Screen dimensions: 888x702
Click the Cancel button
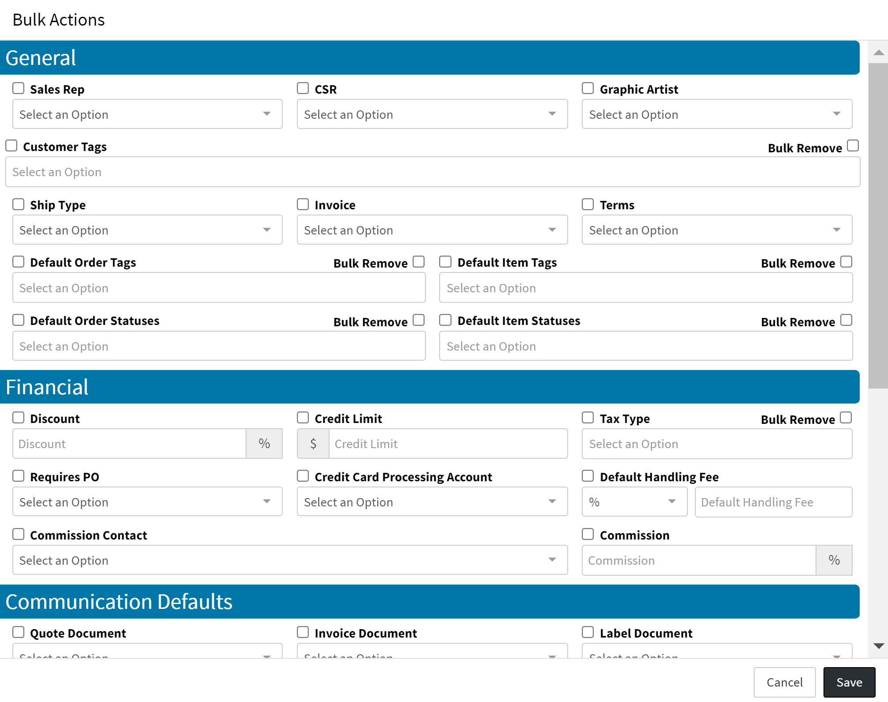pos(784,682)
